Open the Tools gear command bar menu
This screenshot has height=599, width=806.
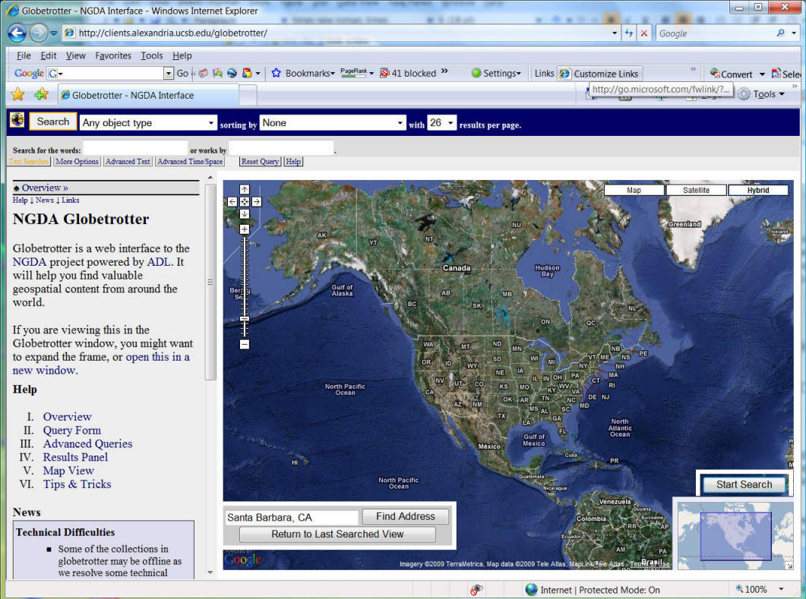click(x=760, y=94)
